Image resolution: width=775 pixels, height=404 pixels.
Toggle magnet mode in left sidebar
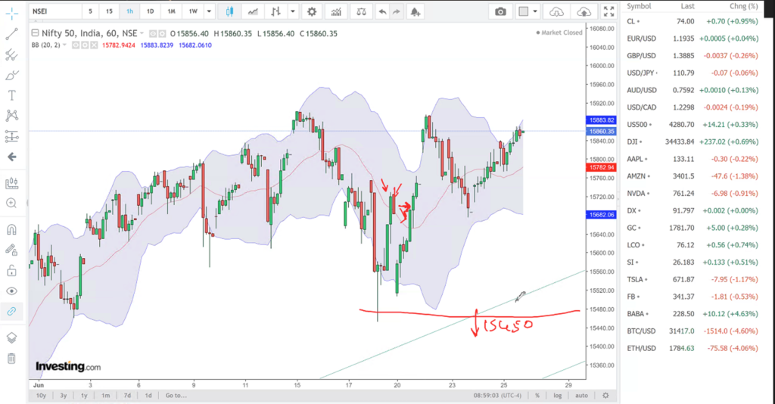coord(11,229)
